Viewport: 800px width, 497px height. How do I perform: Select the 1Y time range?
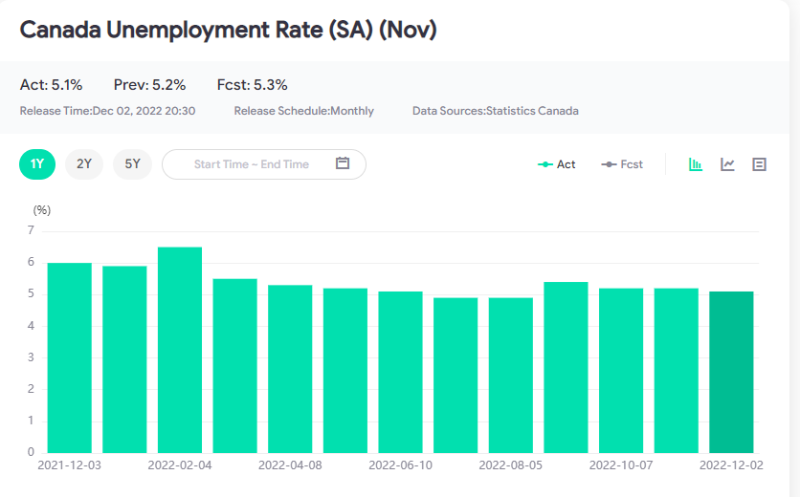point(37,163)
